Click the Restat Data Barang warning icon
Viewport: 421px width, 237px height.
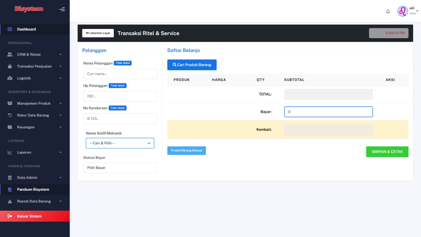pyautogui.click(x=10, y=201)
